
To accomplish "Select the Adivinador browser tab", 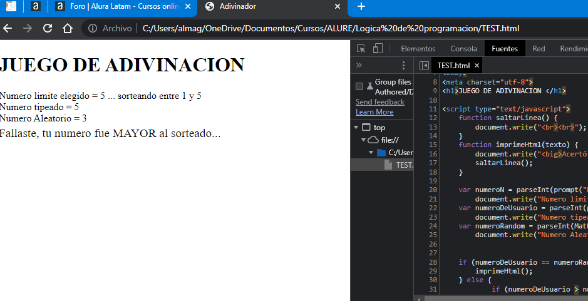I will [x=272, y=6].
